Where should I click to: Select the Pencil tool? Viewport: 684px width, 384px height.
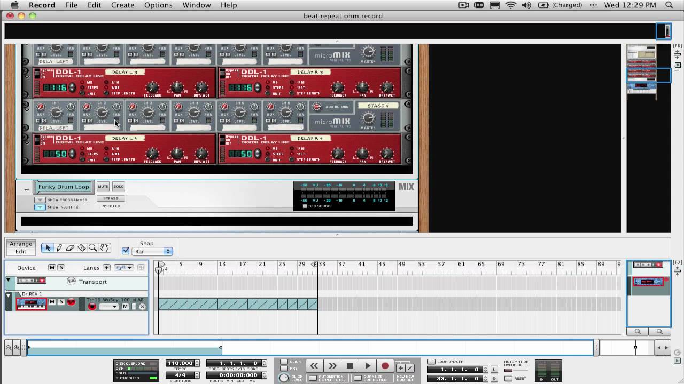click(59, 248)
